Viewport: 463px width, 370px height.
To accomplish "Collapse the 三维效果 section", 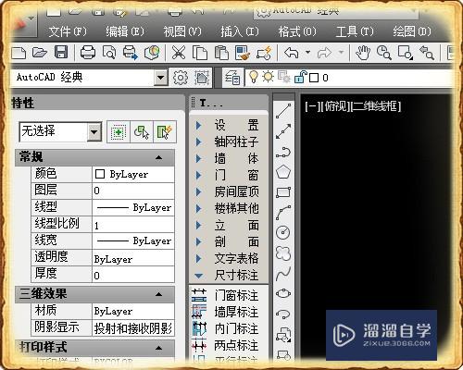I will [159, 294].
